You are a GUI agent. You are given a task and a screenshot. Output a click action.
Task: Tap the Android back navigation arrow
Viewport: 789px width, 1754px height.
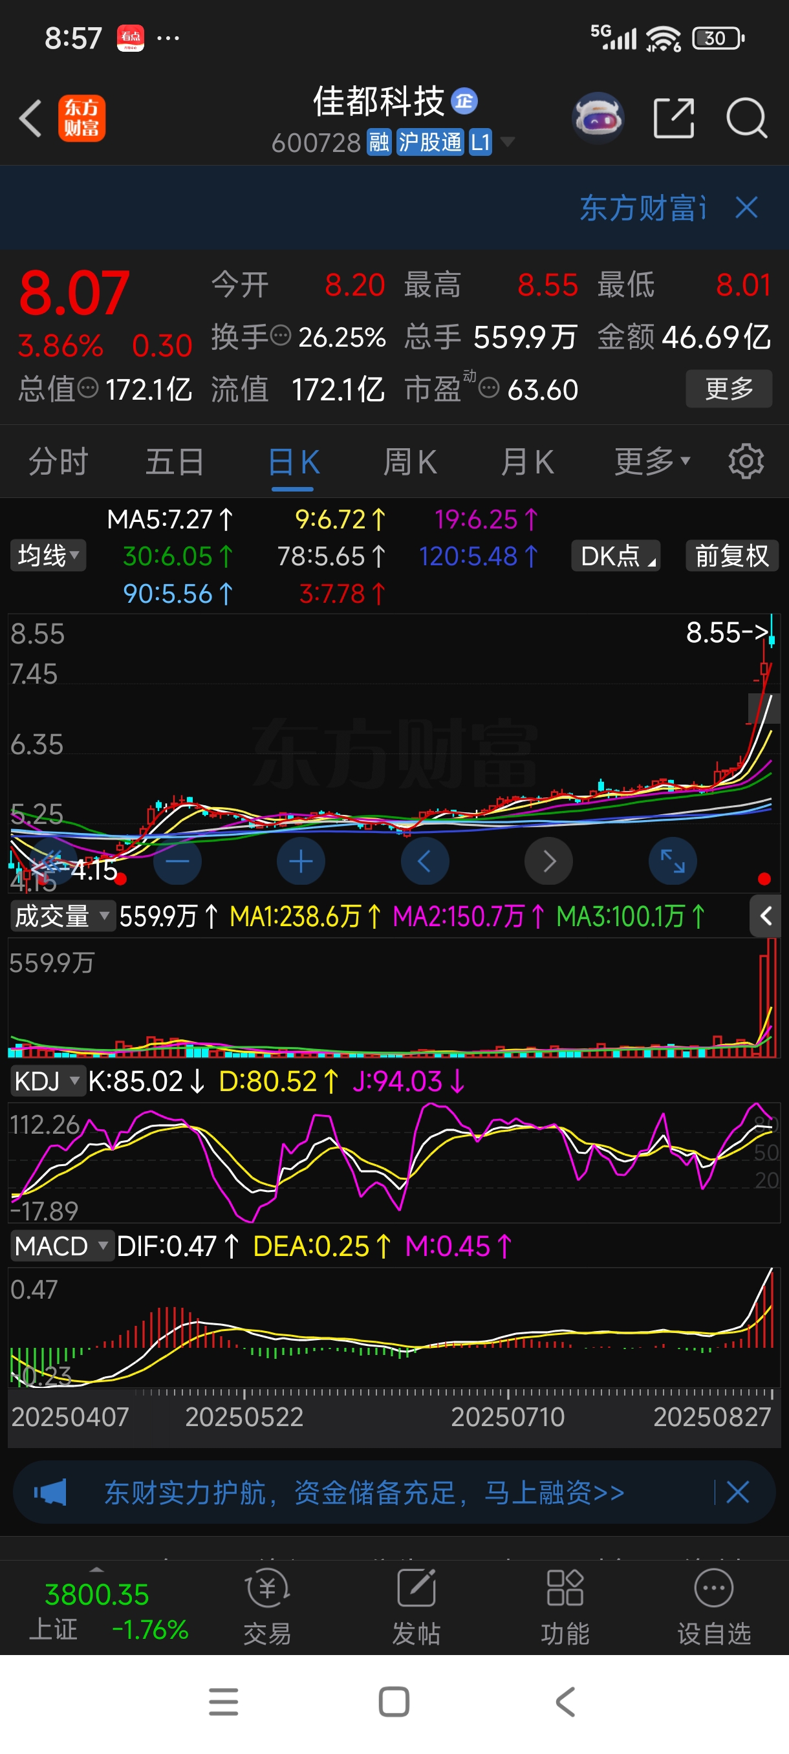566,1702
